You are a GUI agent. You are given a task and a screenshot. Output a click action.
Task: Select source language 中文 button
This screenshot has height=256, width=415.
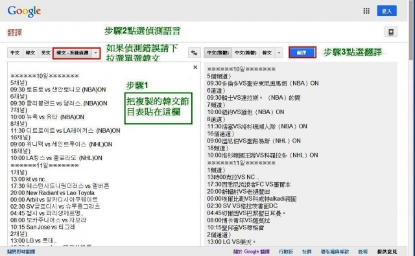click(15, 53)
